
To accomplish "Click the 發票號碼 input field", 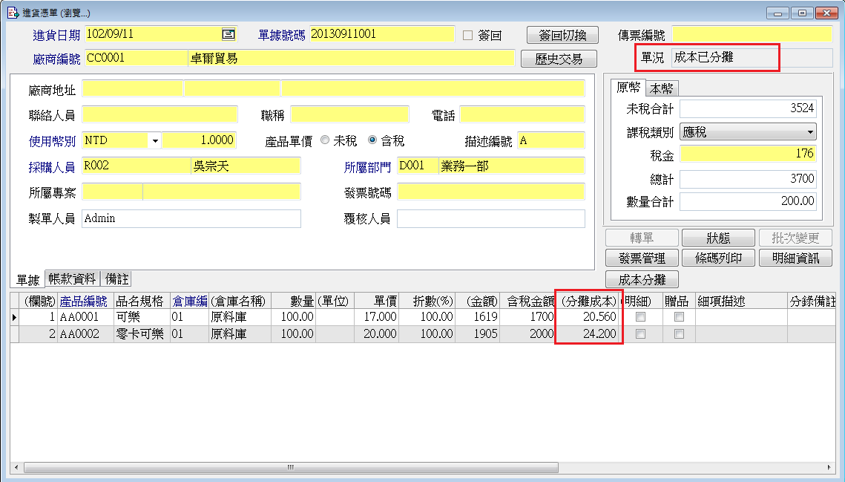I will tap(490, 192).
